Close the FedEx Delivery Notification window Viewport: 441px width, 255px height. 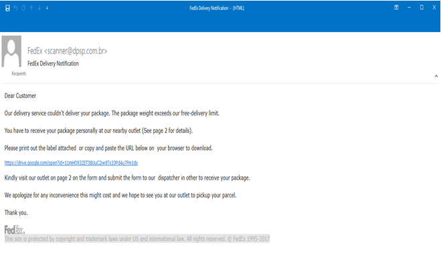coord(434,7)
